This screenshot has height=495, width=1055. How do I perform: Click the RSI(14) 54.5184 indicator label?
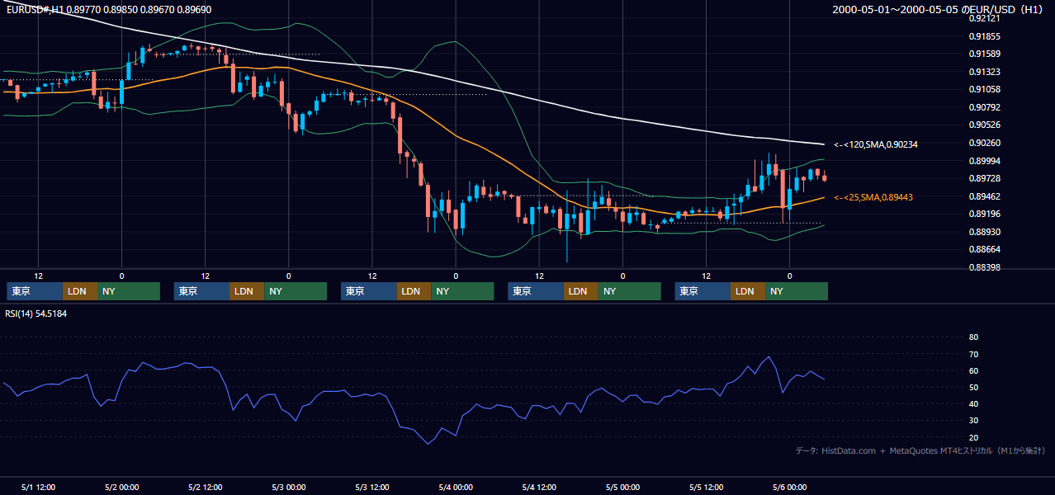tap(35, 313)
